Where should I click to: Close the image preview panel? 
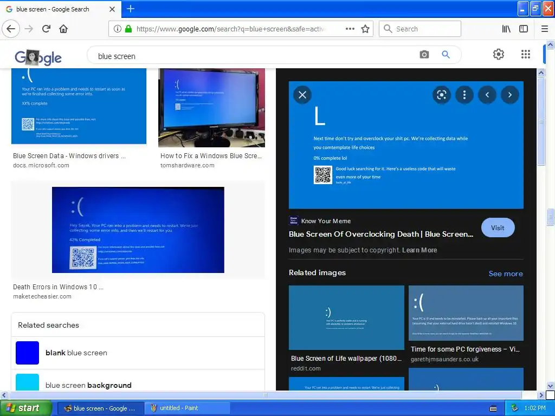tap(302, 95)
